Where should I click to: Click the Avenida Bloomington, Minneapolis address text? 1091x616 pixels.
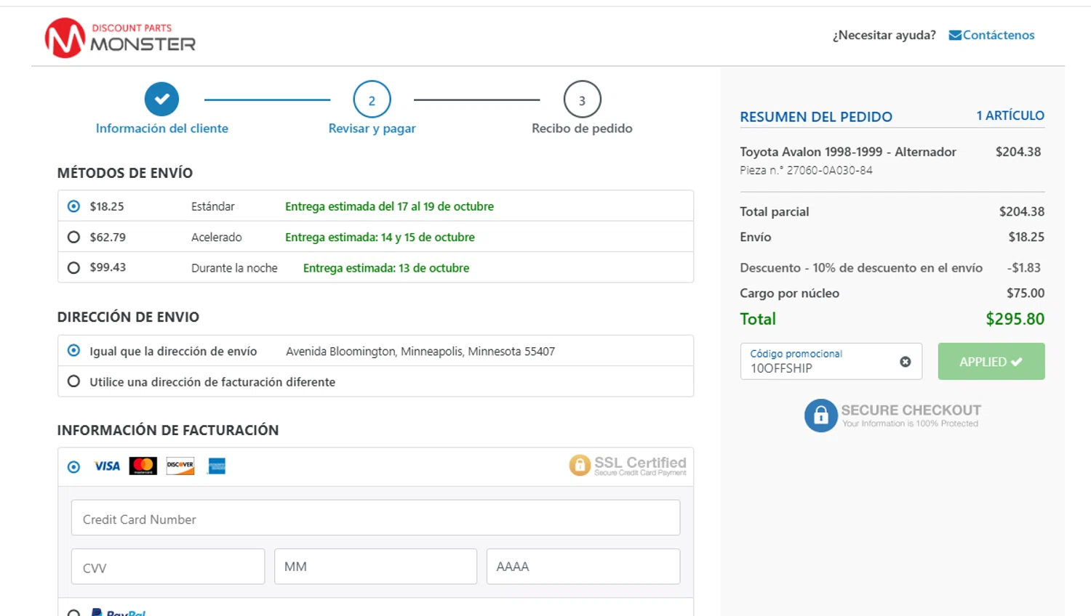click(x=420, y=352)
